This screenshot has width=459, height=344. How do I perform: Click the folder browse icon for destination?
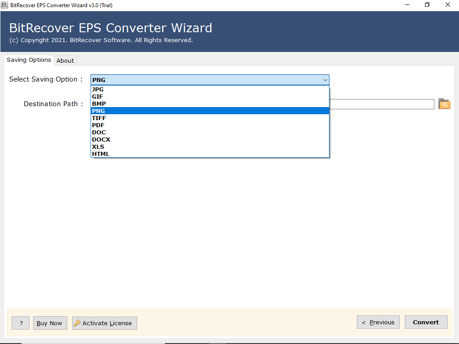pyautogui.click(x=444, y=104)
